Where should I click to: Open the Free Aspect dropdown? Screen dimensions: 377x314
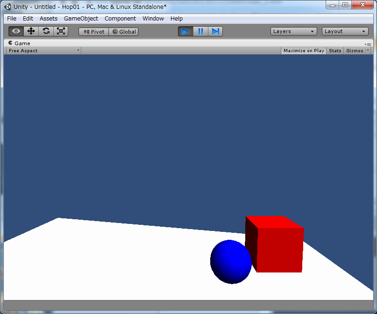coord(43,51)
